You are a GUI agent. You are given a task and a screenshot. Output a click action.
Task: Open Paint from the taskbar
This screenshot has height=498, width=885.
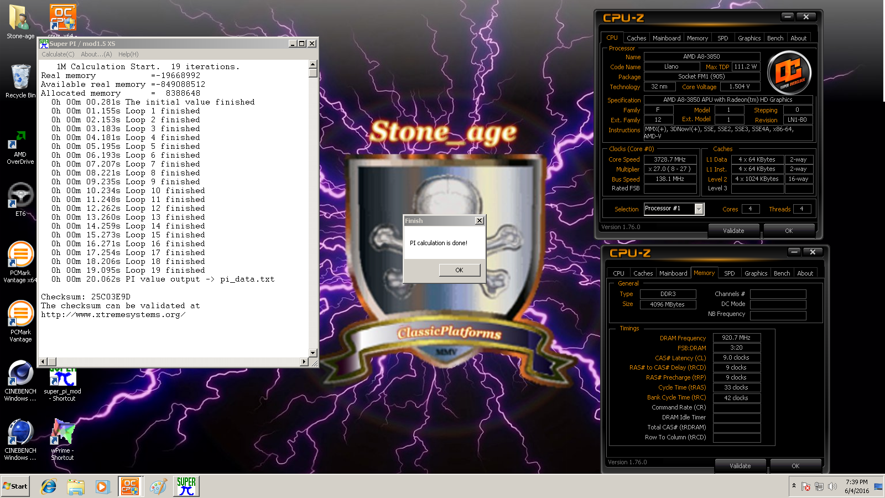pyautogui.click(x=158, y=486)
